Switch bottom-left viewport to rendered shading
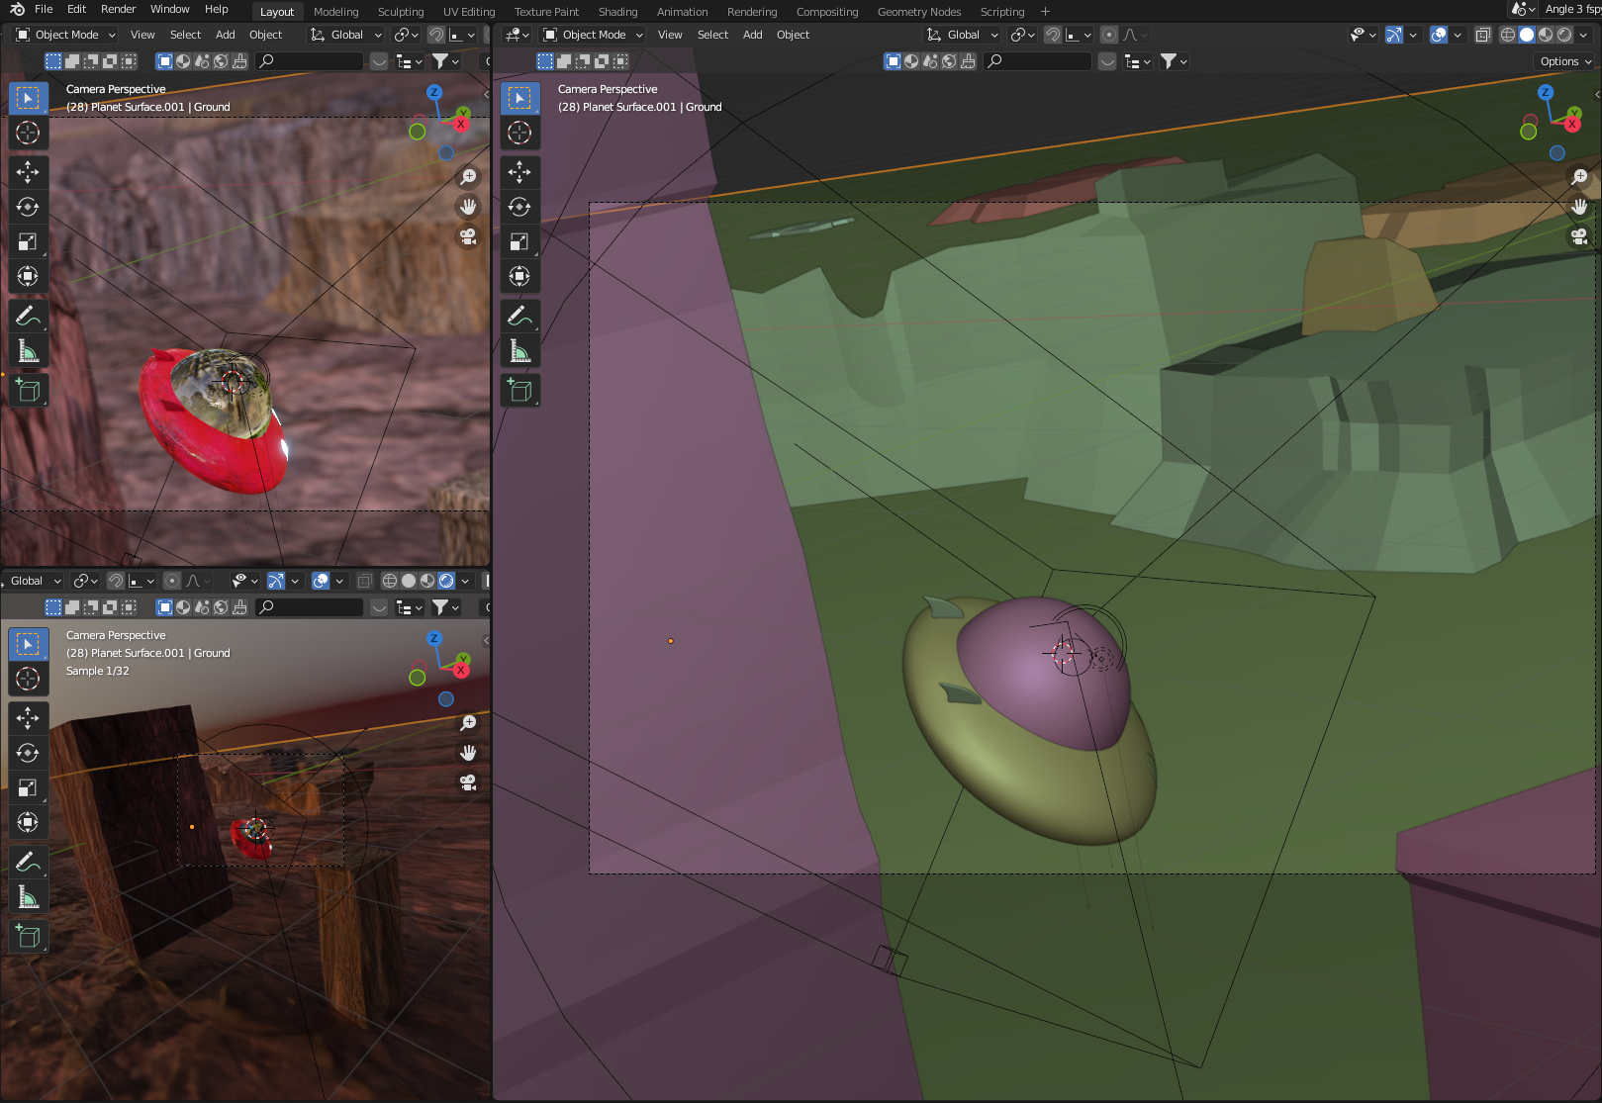 (446, 581)
